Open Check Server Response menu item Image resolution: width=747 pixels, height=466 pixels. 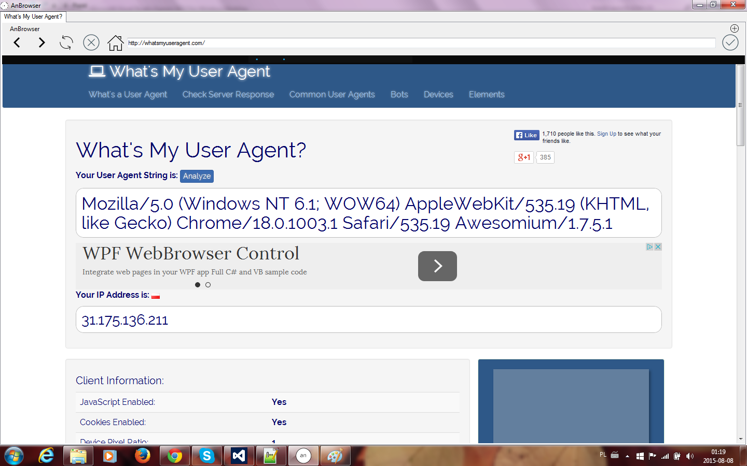tap(228, 94)
